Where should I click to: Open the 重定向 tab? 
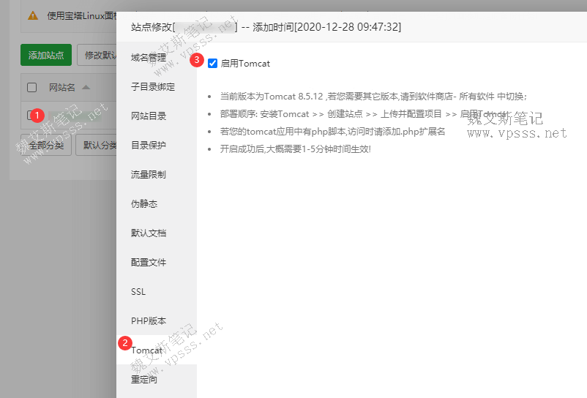pos(144,380)
